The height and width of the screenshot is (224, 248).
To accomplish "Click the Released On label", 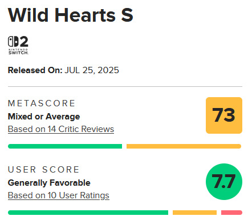I will (35, 70).
